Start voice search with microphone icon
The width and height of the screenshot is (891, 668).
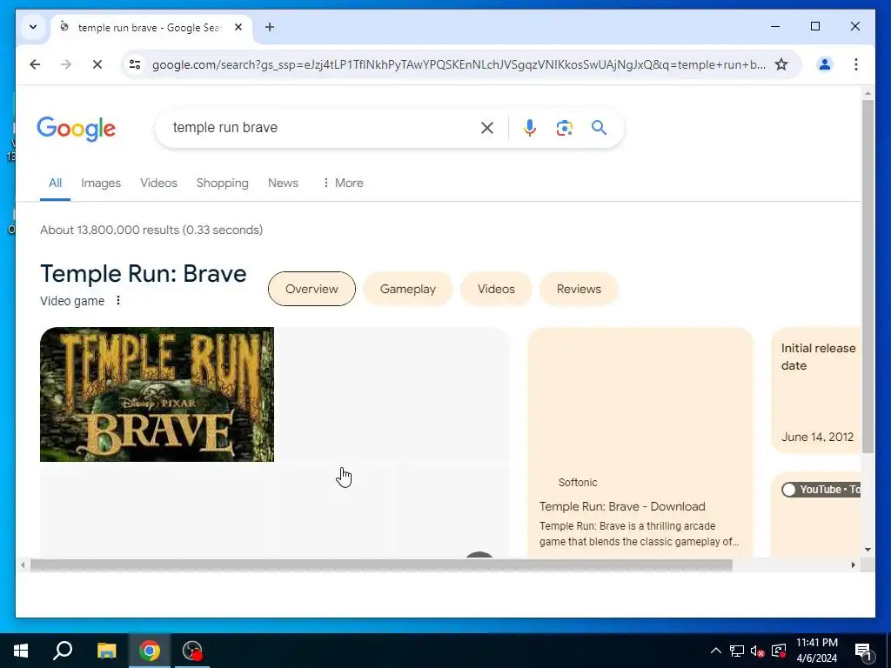tap(530, 128)
